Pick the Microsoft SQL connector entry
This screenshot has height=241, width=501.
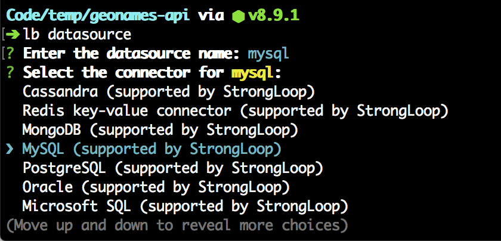[185, 206]
